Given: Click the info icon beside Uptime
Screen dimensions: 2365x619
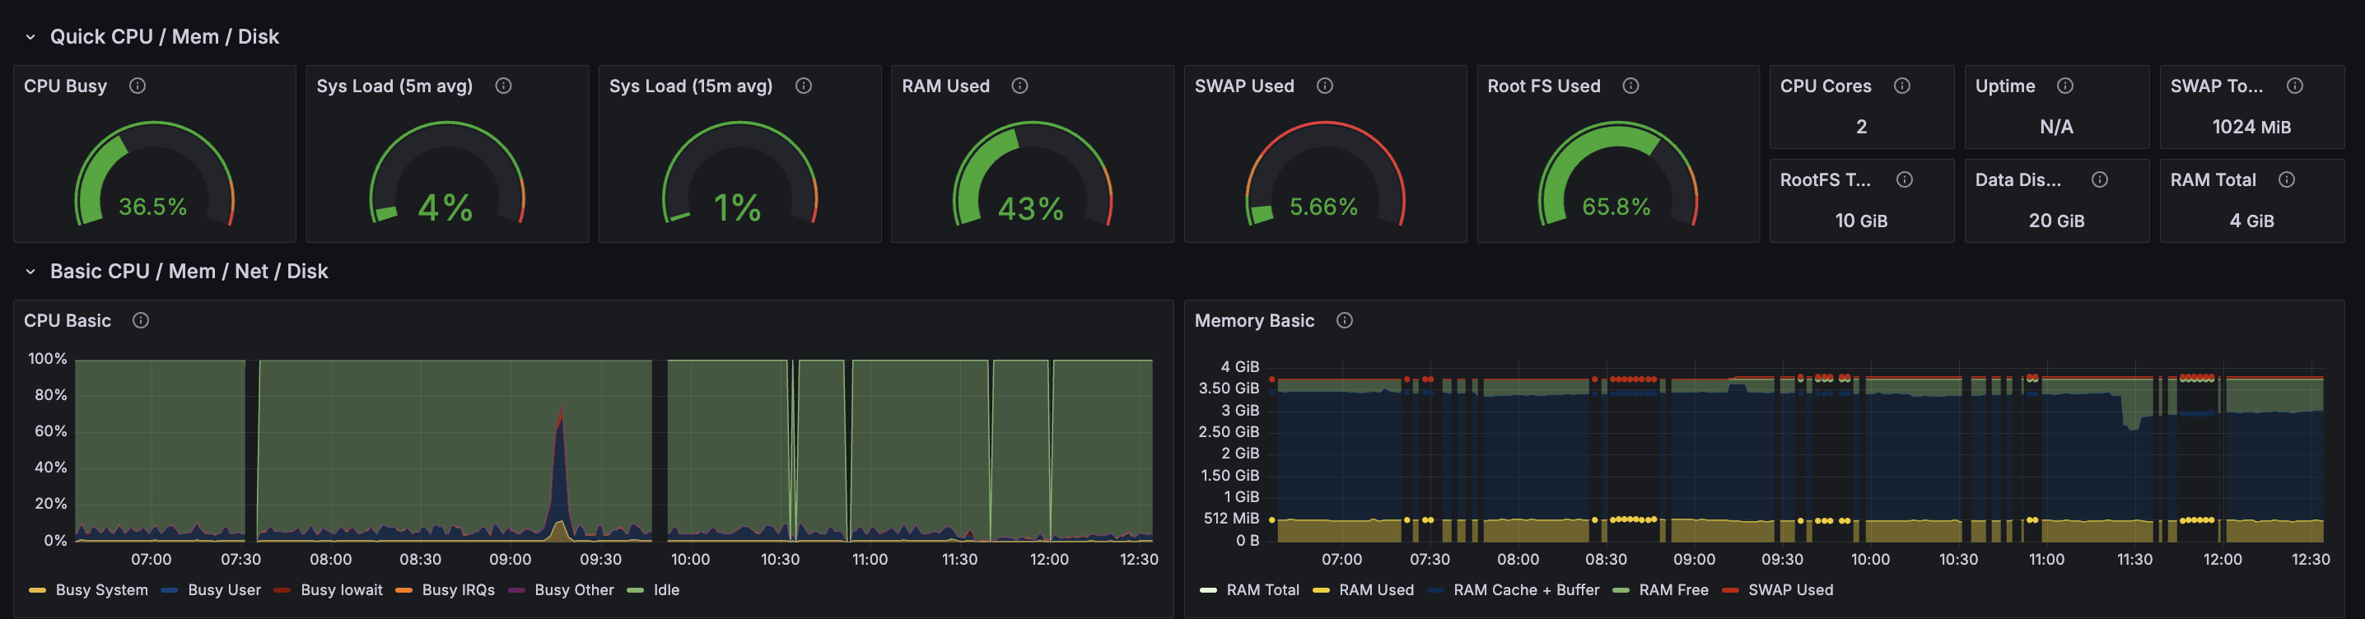Looking at the screenshot, I should click(x=2066, y=86).
